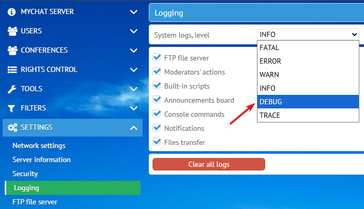This screenshot has width=364, height=209.
Task: Select Logging in settings submenu
Action: click(x=73, y=188)
